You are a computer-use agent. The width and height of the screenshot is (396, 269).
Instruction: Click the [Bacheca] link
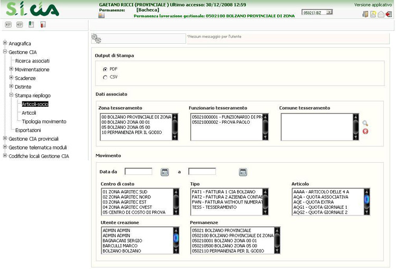pyautogui.click(x=148, y=10)
